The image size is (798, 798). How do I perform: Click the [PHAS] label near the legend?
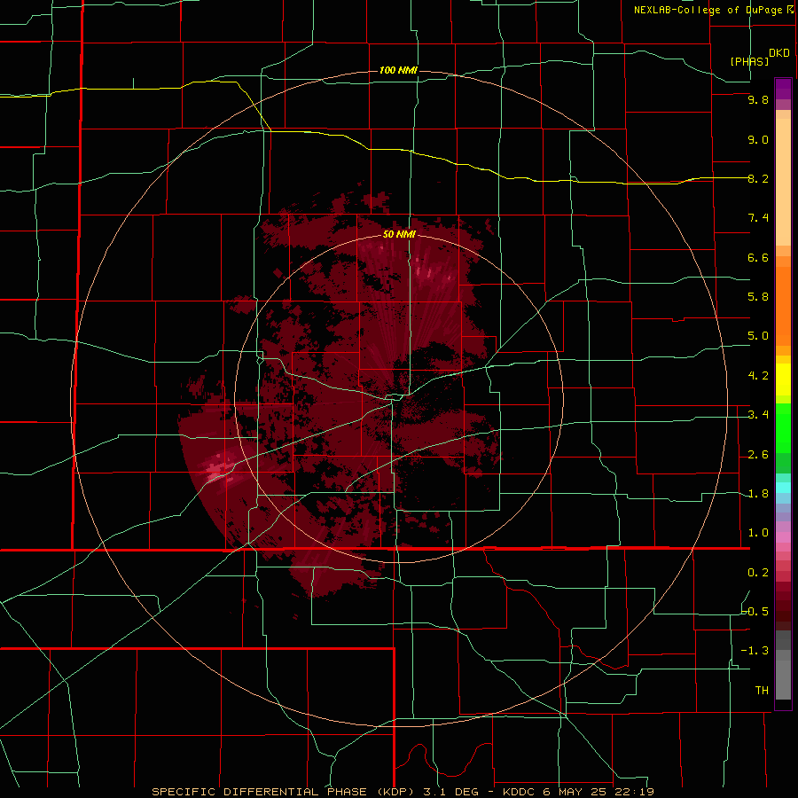(749, 61)
